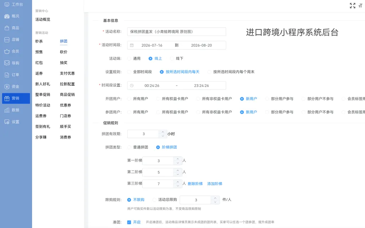Viewport: 365px width, 228px height.
Task: Click 删除阶梯 link
Action: point(195,184)
